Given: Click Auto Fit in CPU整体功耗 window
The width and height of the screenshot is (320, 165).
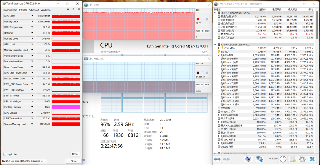Looking at the screenshot, I should (x=199, y=85).
